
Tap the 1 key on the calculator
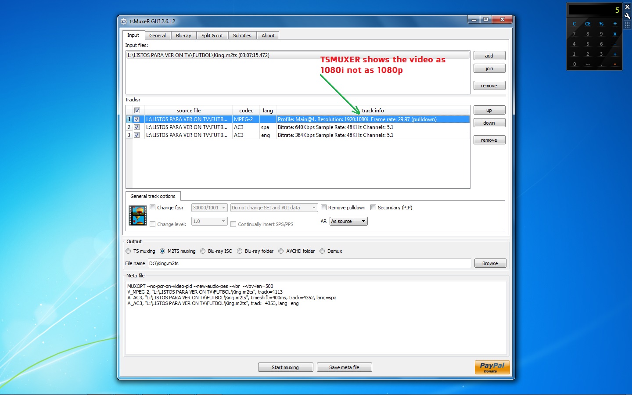pyautogui.click(x=574, y=54)
